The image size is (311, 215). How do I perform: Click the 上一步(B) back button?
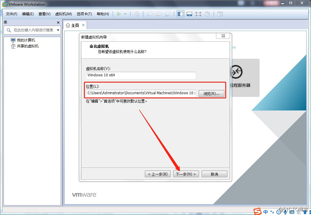(x=158, y=174)
